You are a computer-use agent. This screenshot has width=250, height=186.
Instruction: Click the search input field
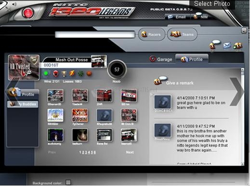(x=95, y=35)
